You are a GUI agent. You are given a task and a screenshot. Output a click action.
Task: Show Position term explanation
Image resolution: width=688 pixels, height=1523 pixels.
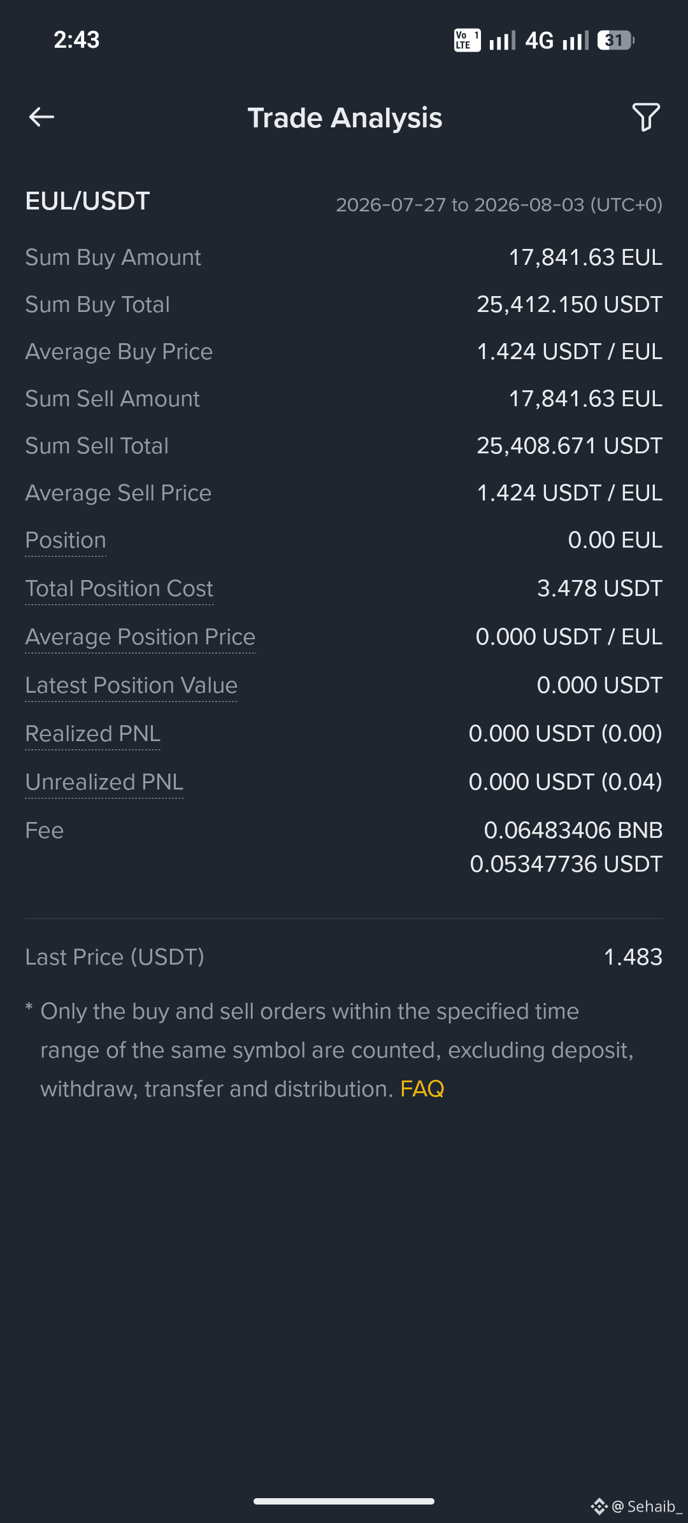point(66,540)
